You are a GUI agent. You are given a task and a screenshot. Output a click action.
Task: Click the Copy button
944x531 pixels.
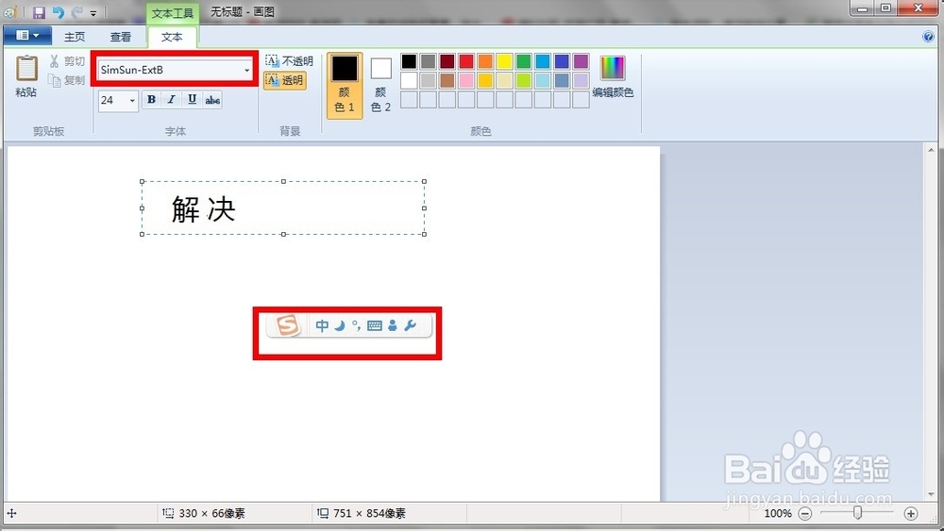point(66,80)
